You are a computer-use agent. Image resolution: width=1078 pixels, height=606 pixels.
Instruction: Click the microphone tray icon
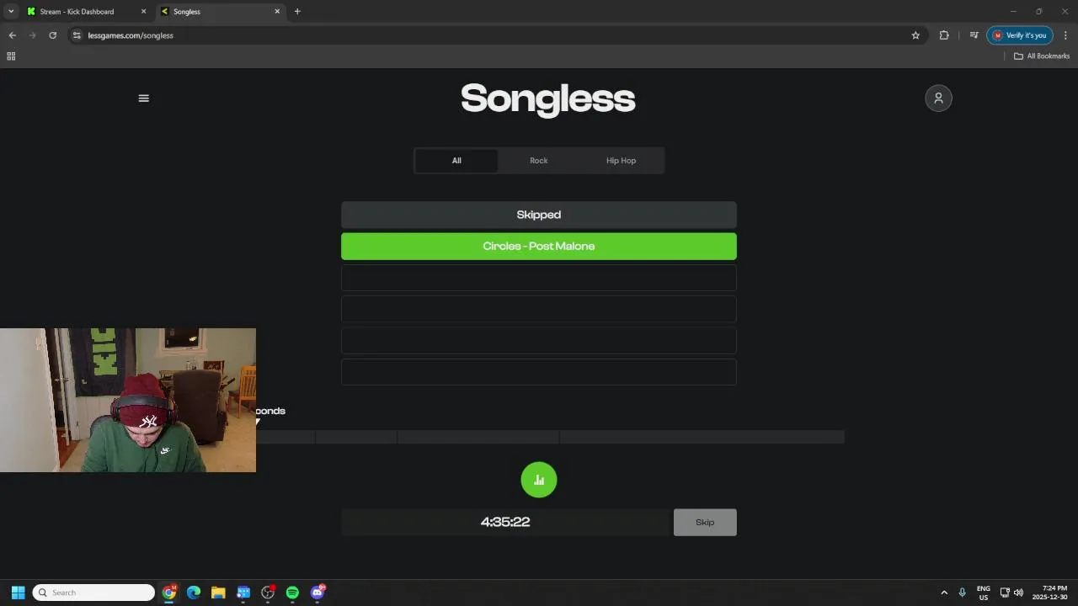point(962,593)
